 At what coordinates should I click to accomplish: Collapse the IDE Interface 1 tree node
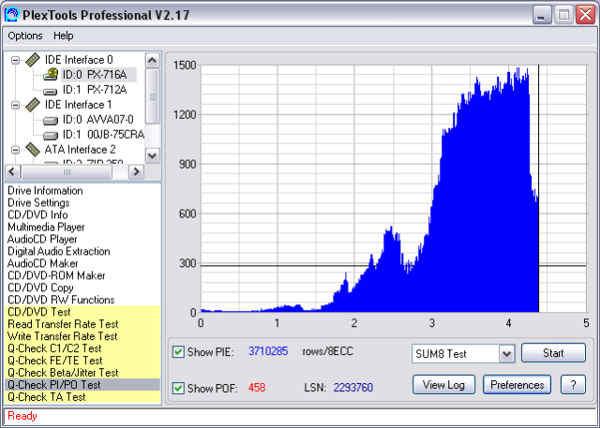pos(16,105)
